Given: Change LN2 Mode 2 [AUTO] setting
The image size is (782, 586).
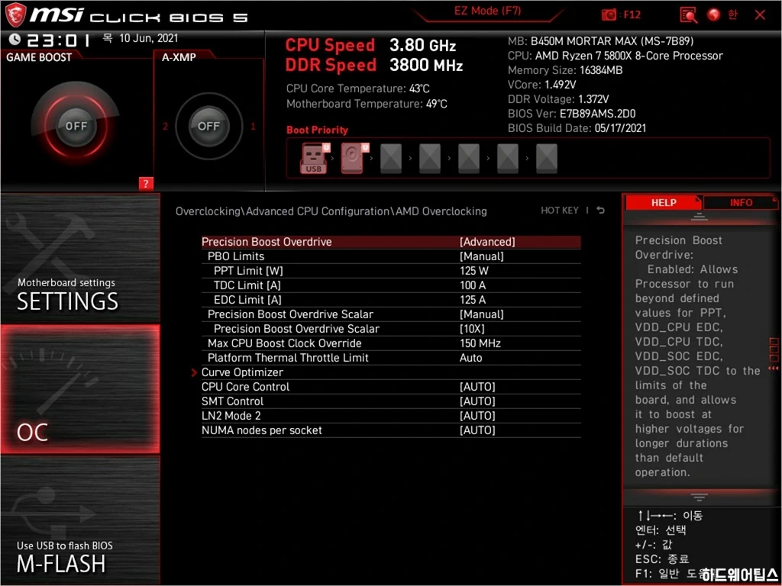Looking at the screenshot, I should click(391, 416).
